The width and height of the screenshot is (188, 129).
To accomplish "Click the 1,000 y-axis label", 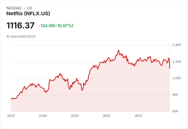I will coord(177,78).
